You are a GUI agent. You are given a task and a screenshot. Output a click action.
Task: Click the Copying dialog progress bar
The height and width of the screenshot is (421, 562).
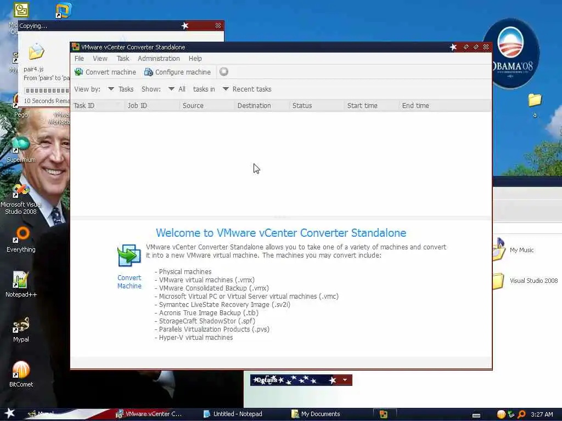[47, 90]
